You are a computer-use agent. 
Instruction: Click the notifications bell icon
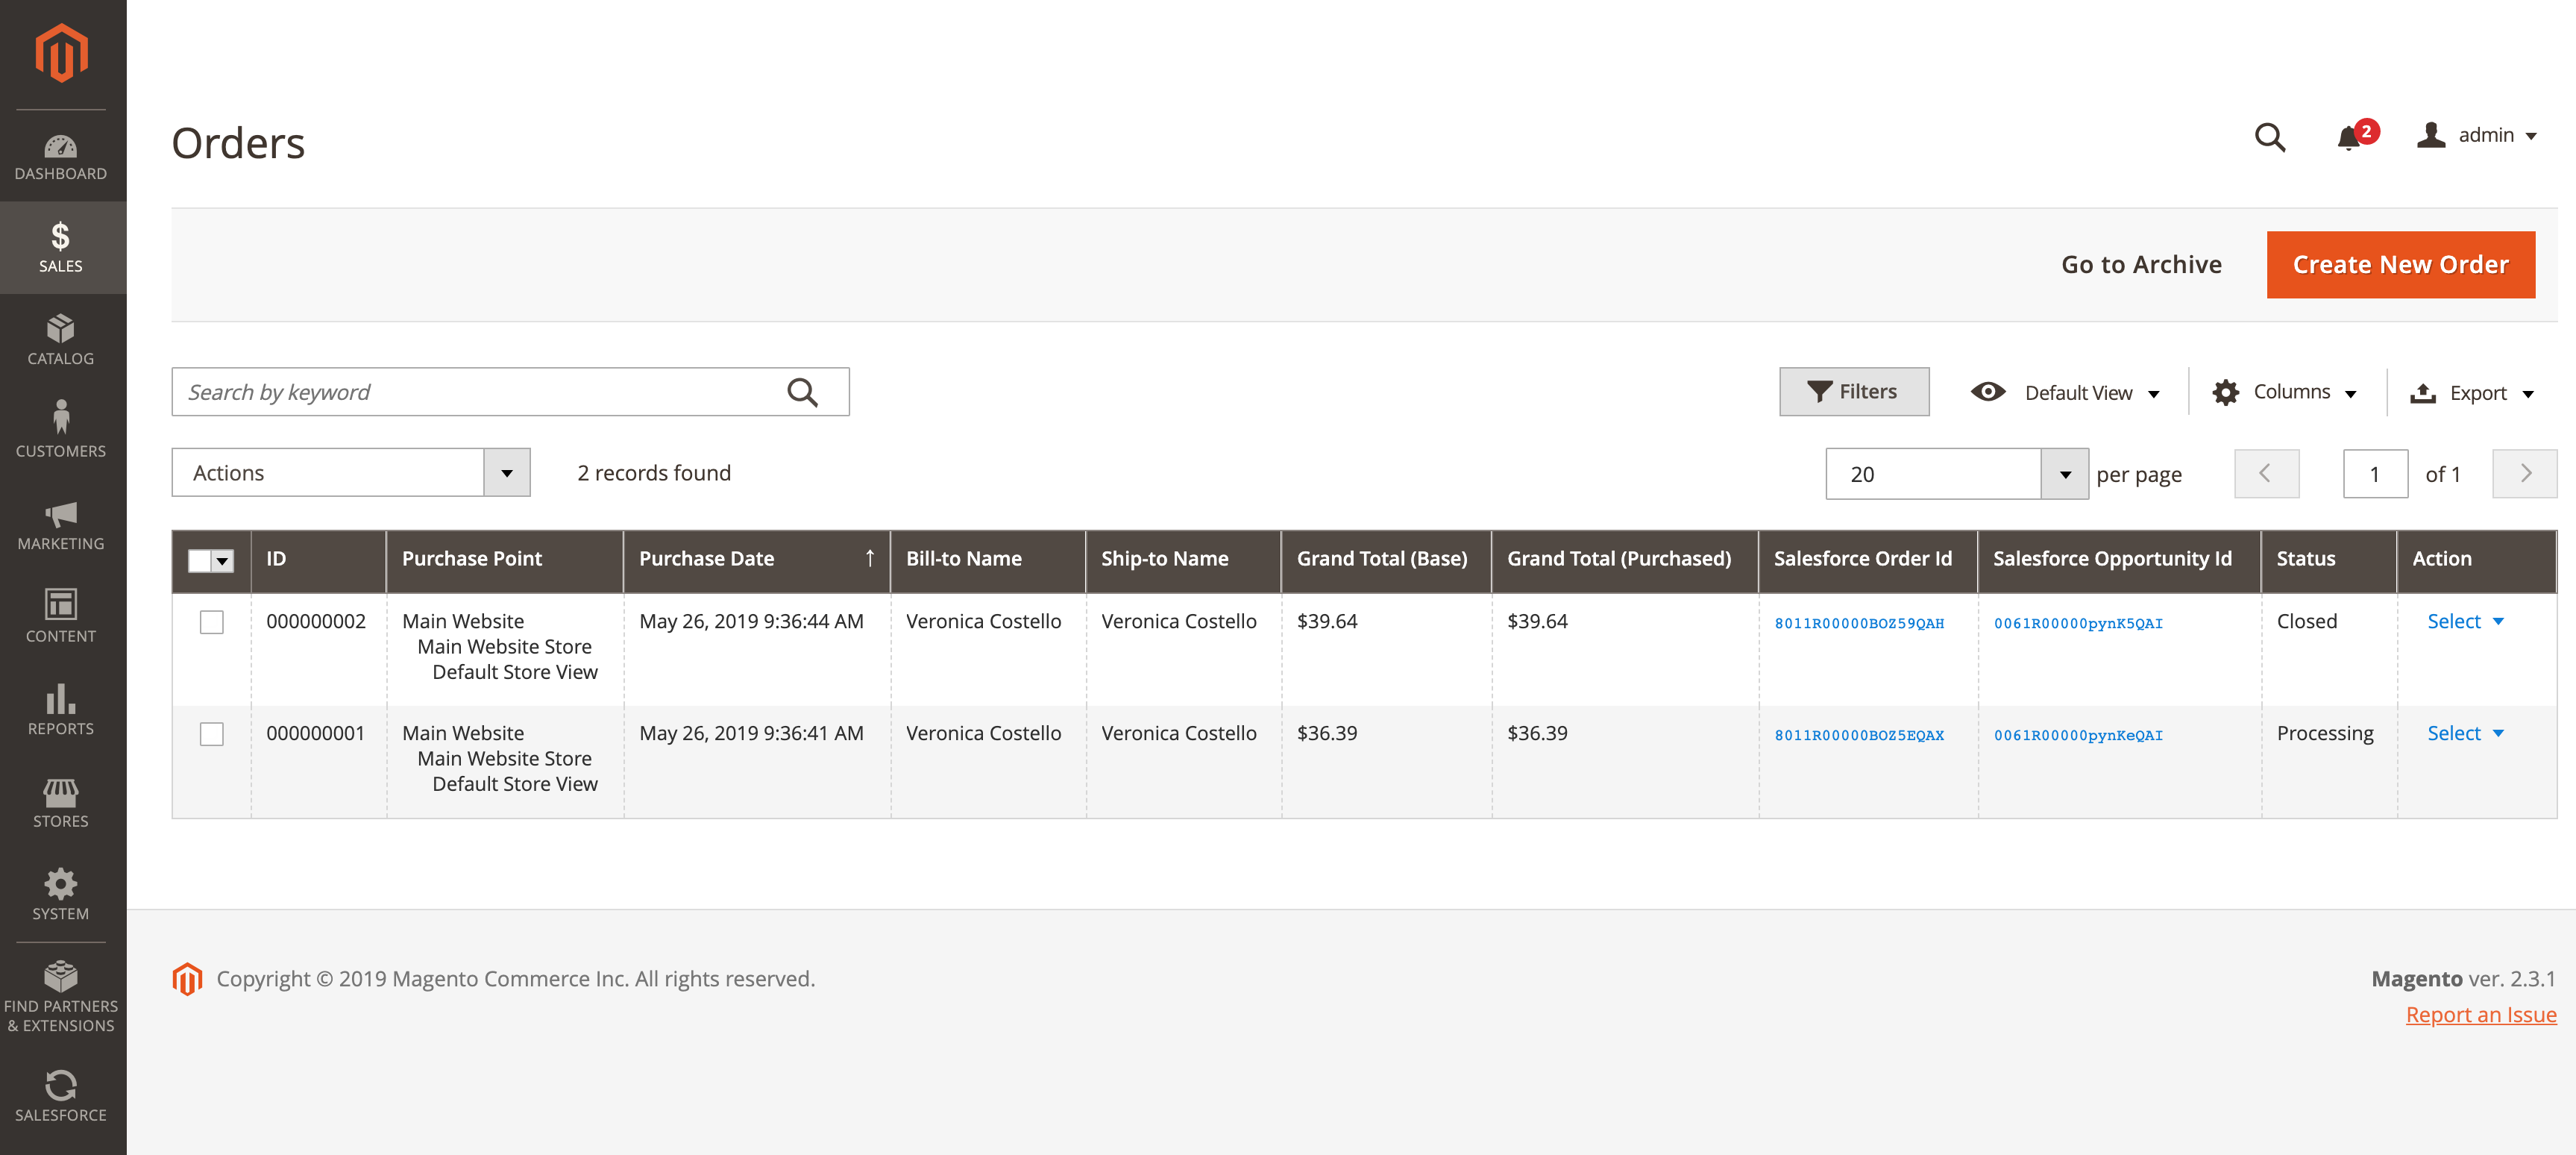[x=2350, y=136]
